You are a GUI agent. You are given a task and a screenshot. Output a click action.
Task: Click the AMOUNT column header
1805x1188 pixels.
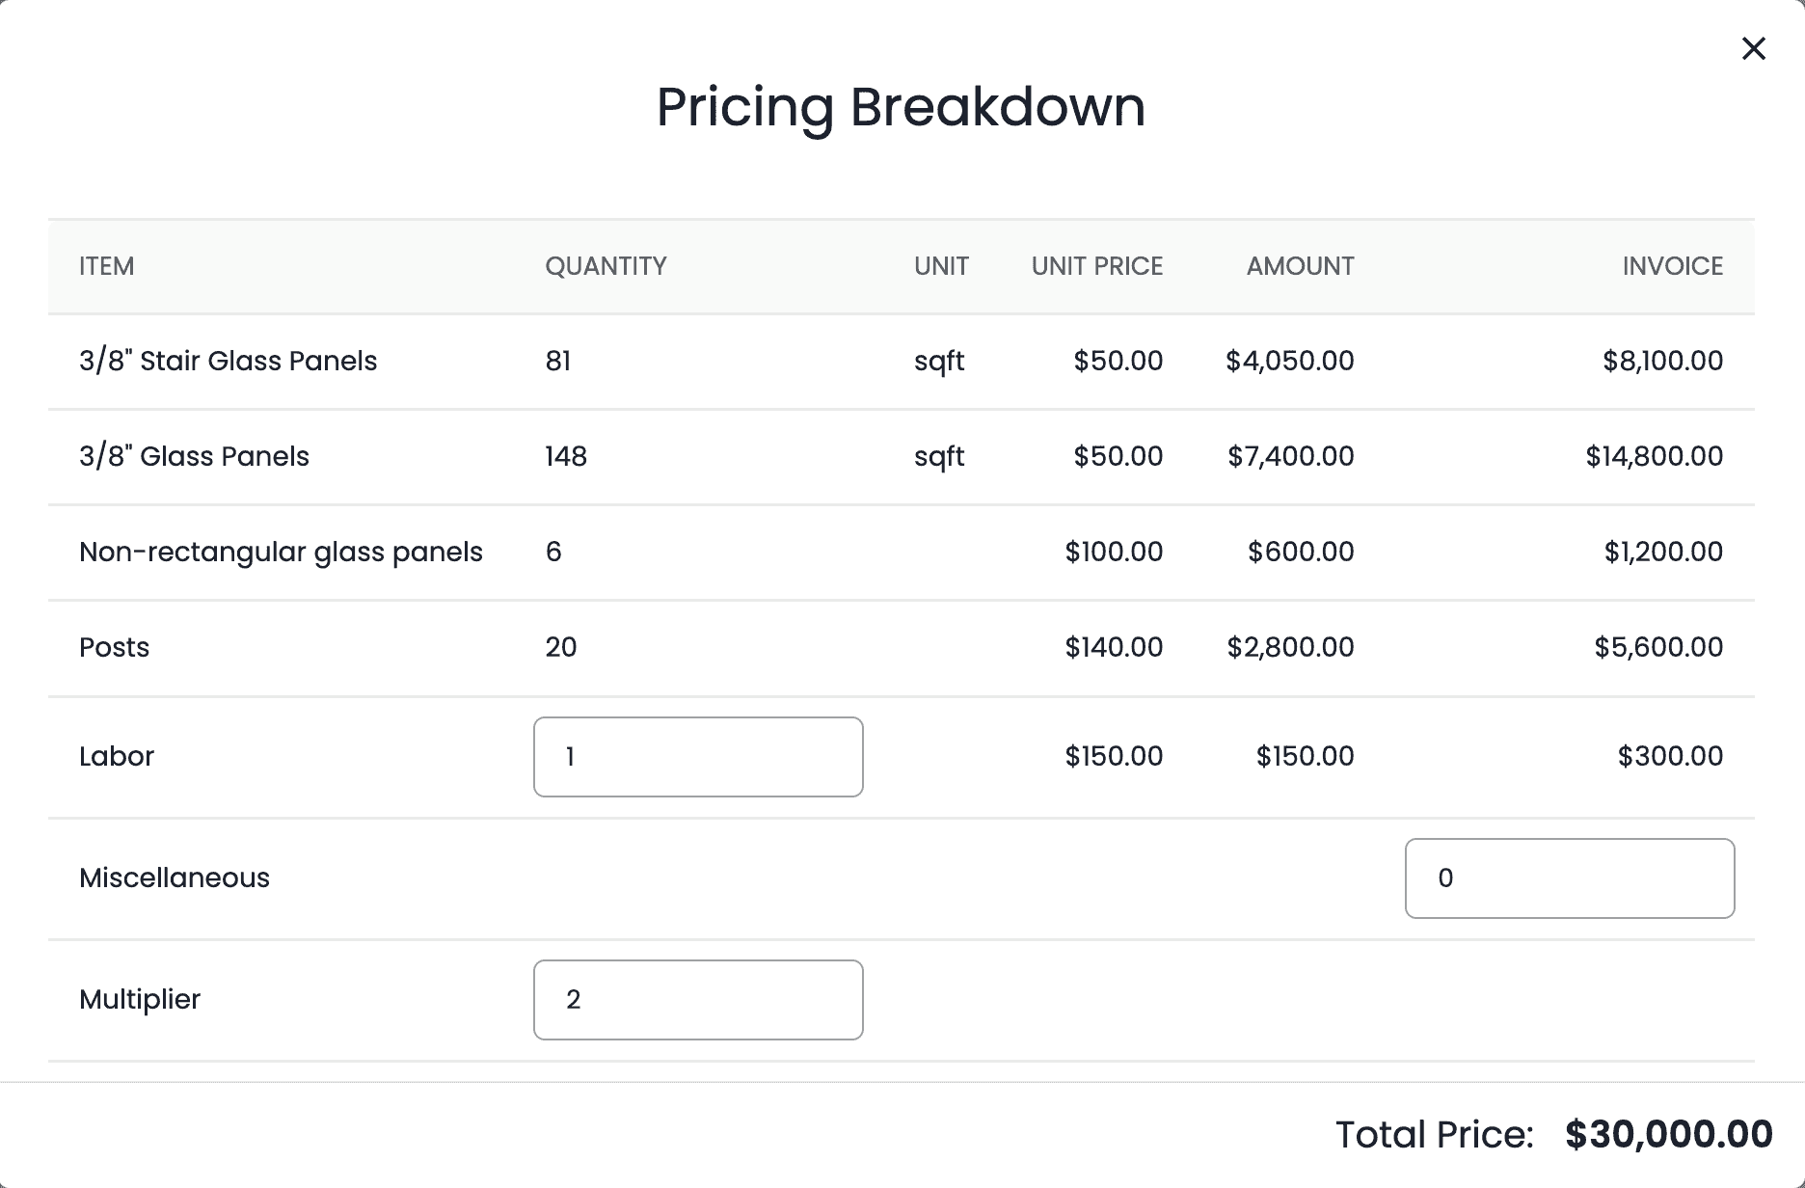click(x=1300, y=266)
